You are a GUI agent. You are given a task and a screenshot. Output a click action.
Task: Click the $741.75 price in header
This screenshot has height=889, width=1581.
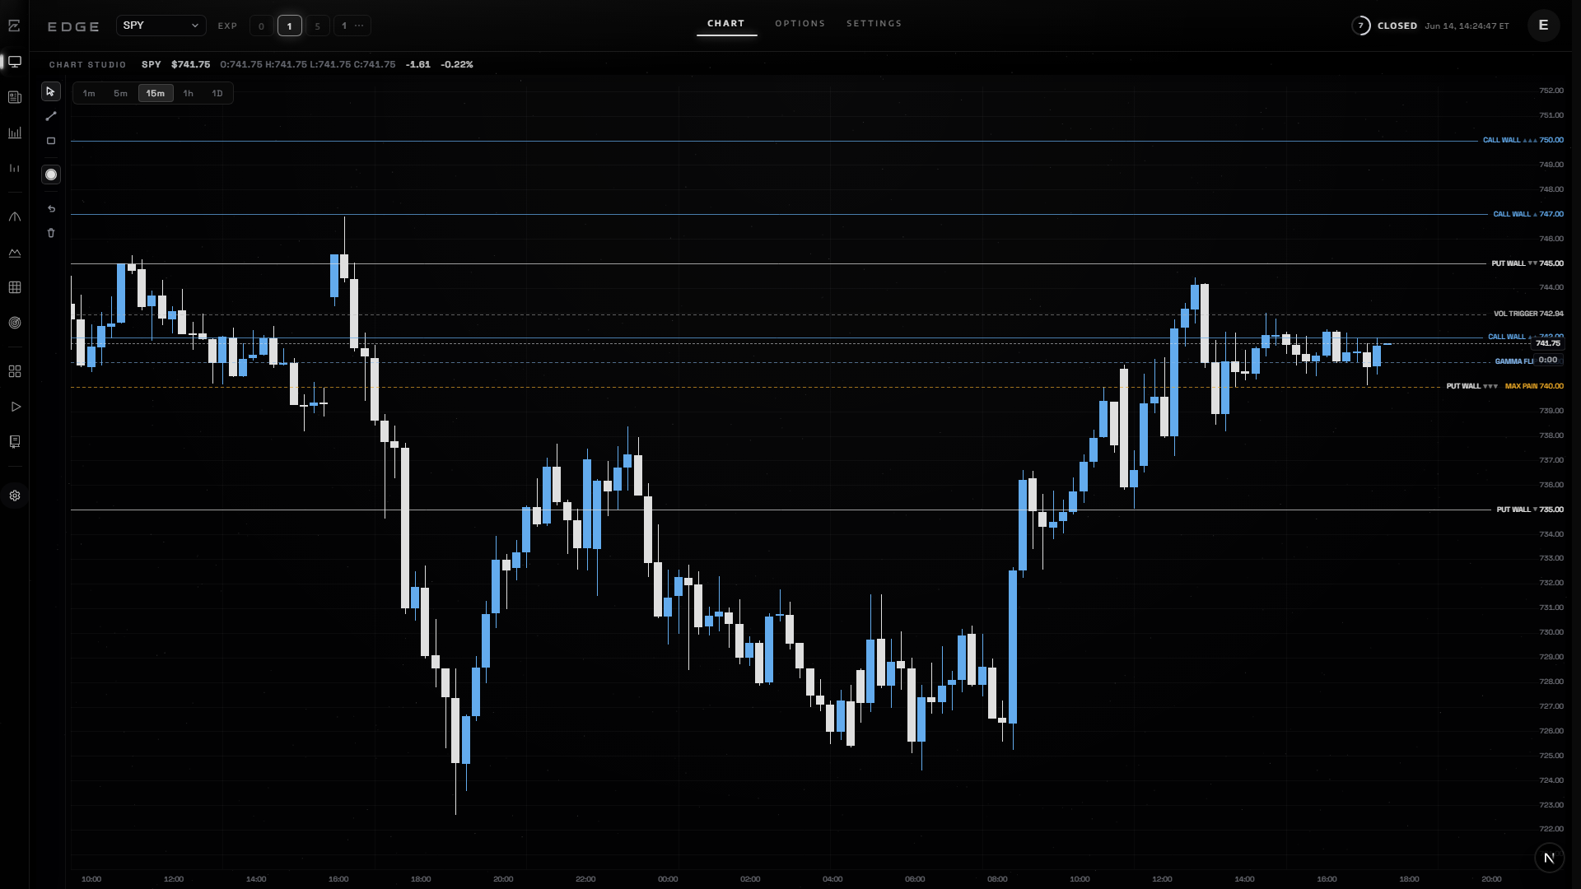[x=190, y=64]
